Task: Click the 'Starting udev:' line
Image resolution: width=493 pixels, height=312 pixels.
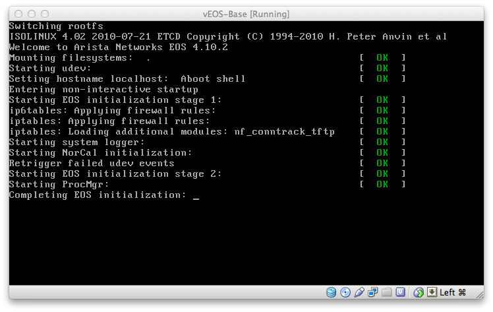Action: tap(50, 68)
